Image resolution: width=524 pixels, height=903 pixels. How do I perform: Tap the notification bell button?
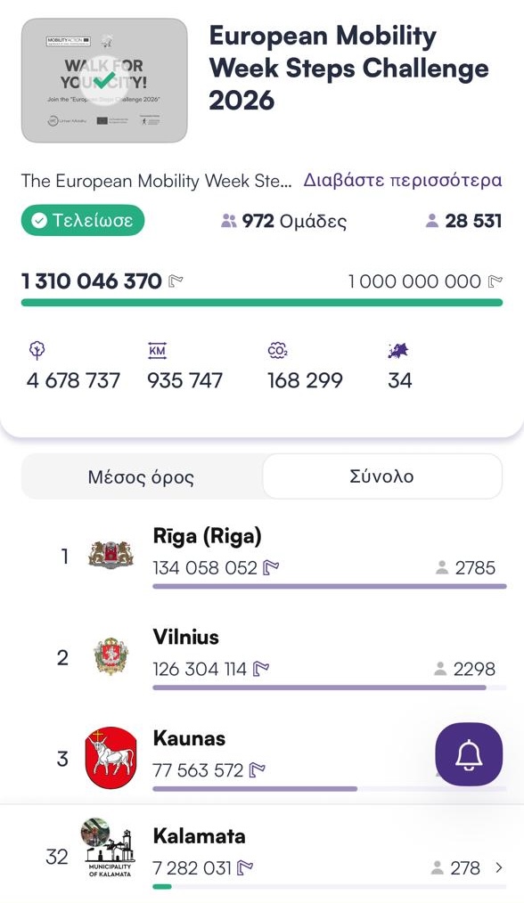coord(469,754)
